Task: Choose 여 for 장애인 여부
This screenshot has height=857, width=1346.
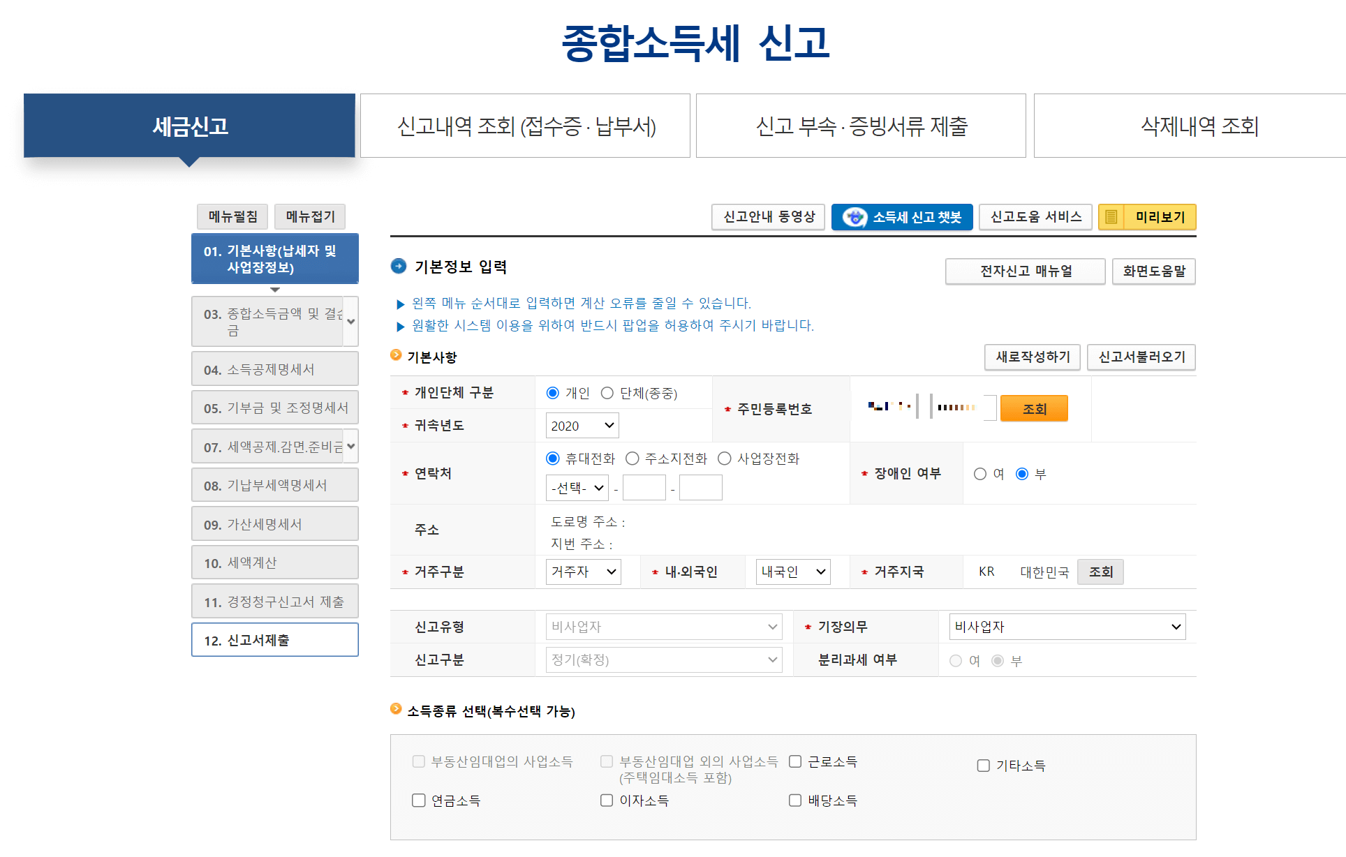Action: (980, 473)
